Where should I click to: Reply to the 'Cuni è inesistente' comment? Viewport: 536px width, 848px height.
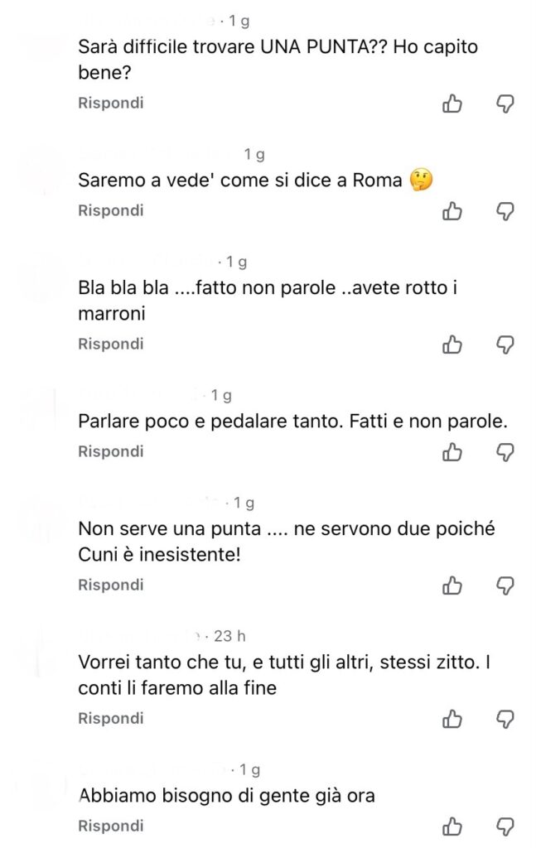click(x=111, y=585)
